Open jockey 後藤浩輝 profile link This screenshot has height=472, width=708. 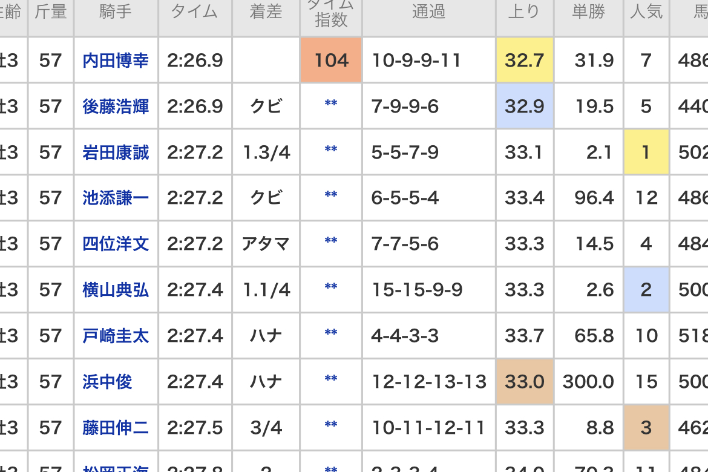coord(116,107)
